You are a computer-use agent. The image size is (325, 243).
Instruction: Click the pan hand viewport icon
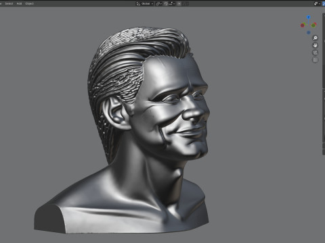pos(316,45)
